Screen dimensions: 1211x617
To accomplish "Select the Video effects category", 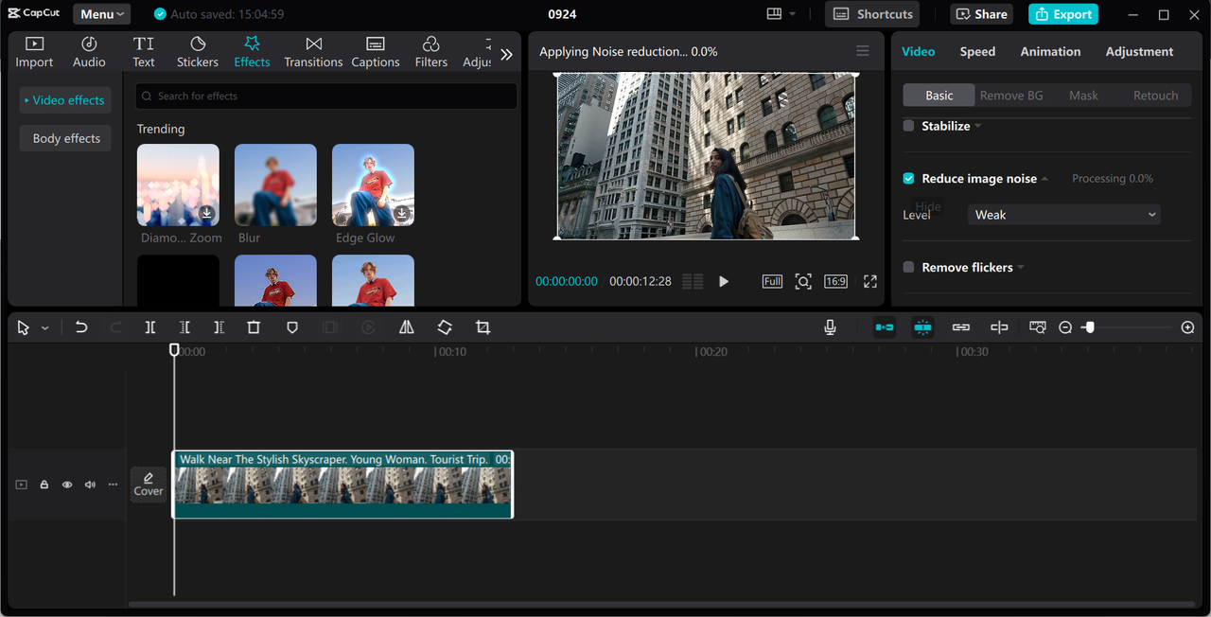I will [65, 100].
